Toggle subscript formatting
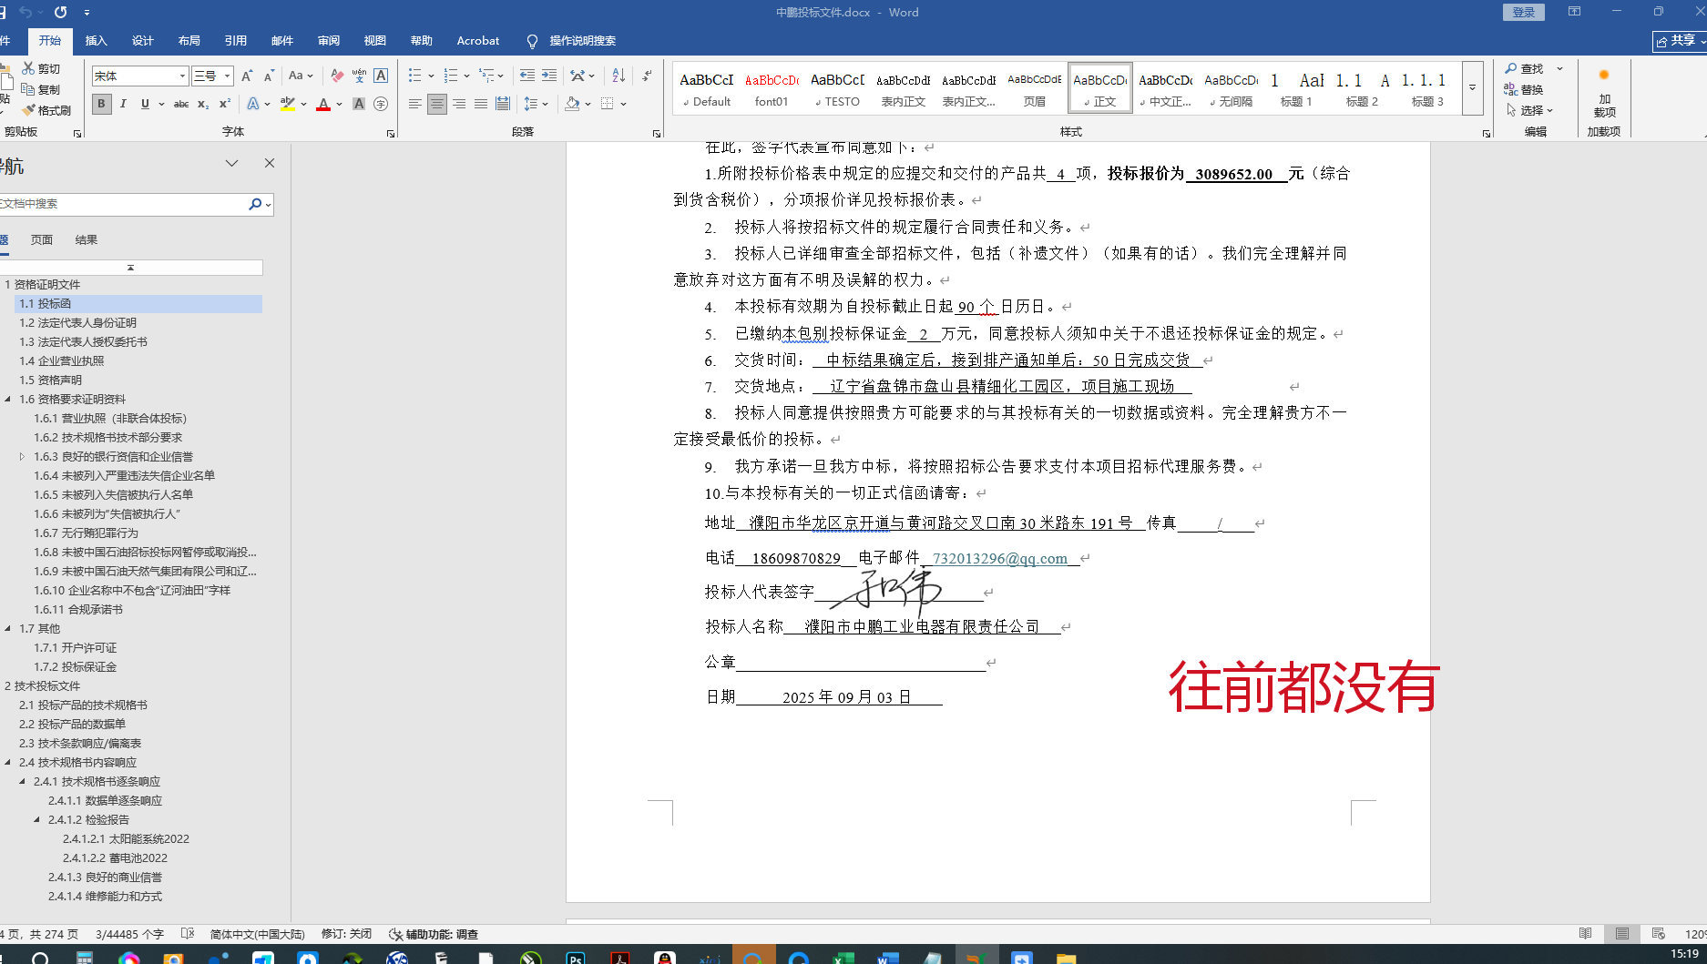The height and width of the screenshot is (964, 1707). 203,104
